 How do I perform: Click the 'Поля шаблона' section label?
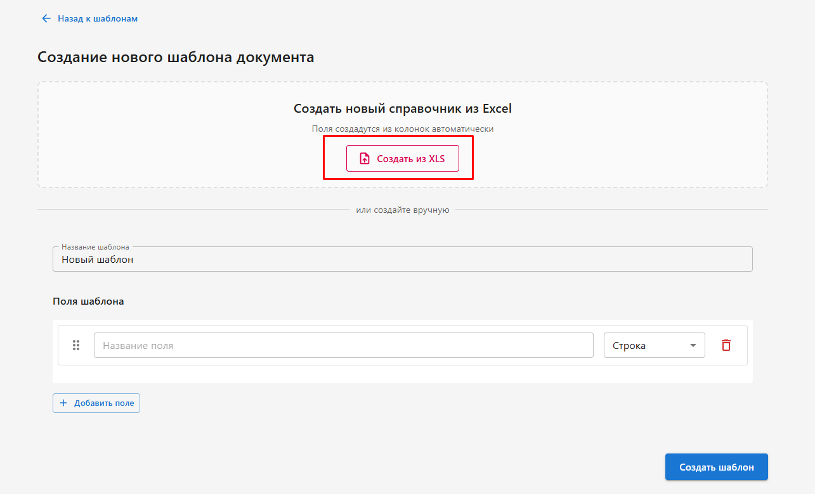pyautogui.click(x=88, y=301)
